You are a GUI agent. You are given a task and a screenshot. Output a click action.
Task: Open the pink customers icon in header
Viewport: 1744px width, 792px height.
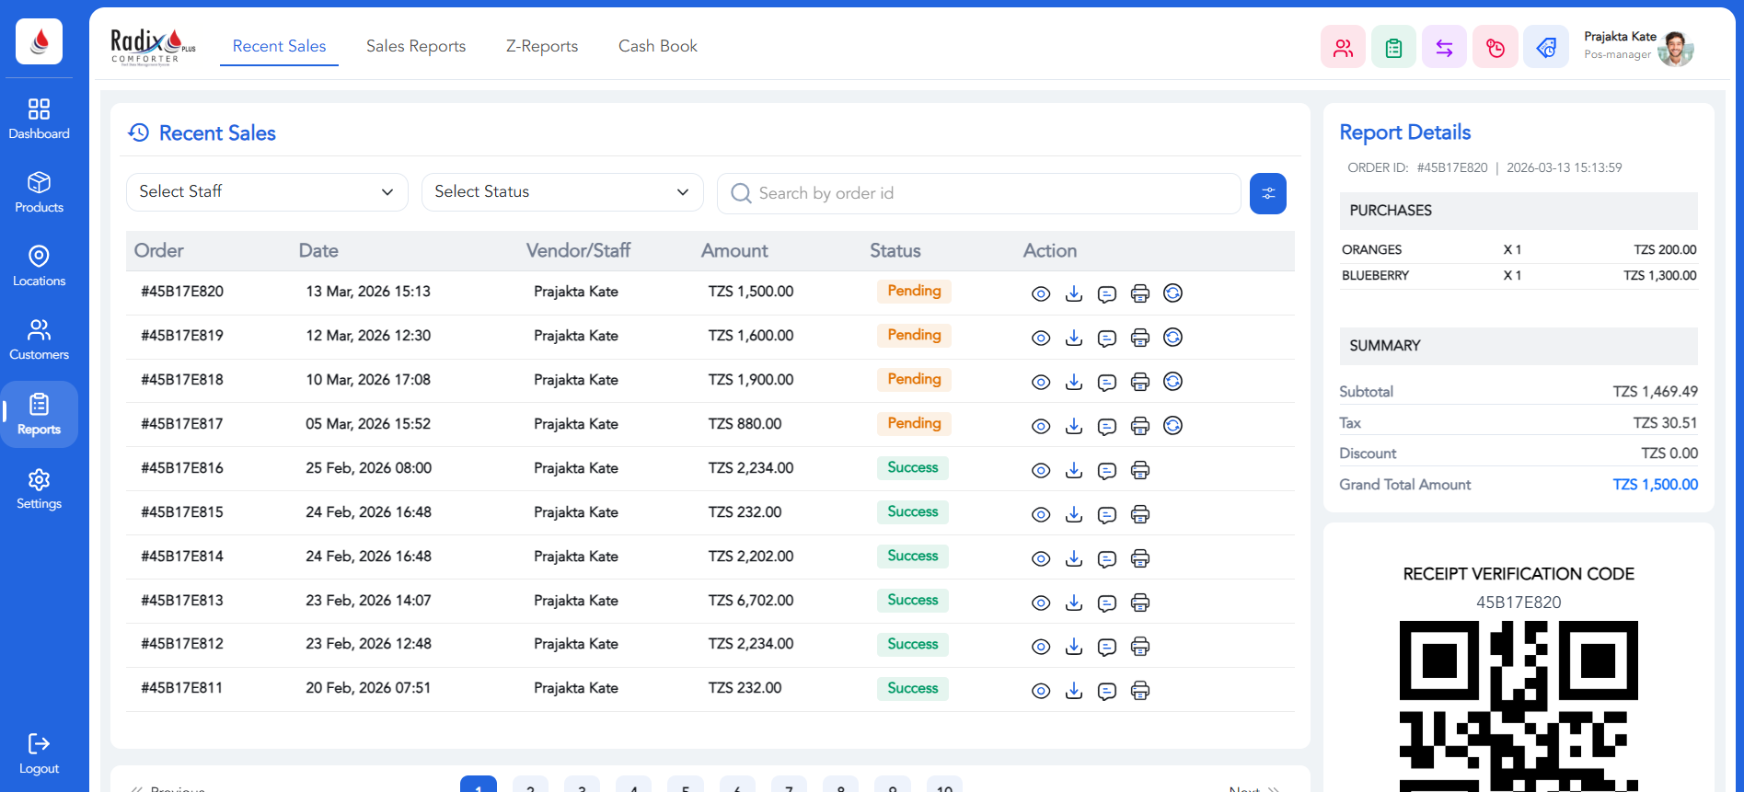[1343, 48]
